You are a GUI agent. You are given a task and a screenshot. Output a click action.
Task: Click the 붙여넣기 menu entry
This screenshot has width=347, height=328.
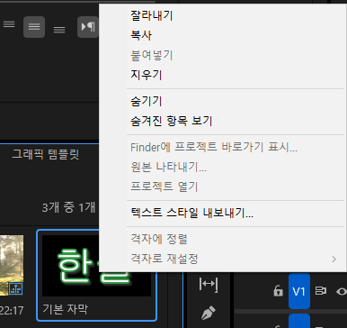click(152, 55)
